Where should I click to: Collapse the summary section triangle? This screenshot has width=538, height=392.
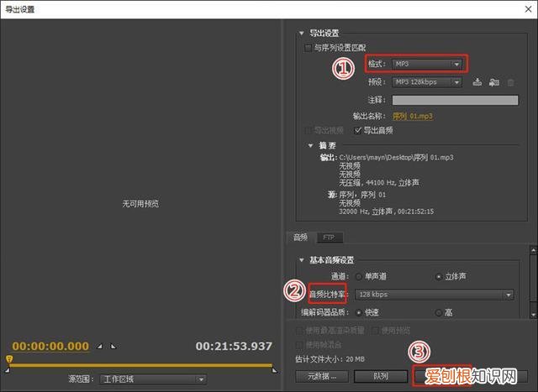click(310, 145)
